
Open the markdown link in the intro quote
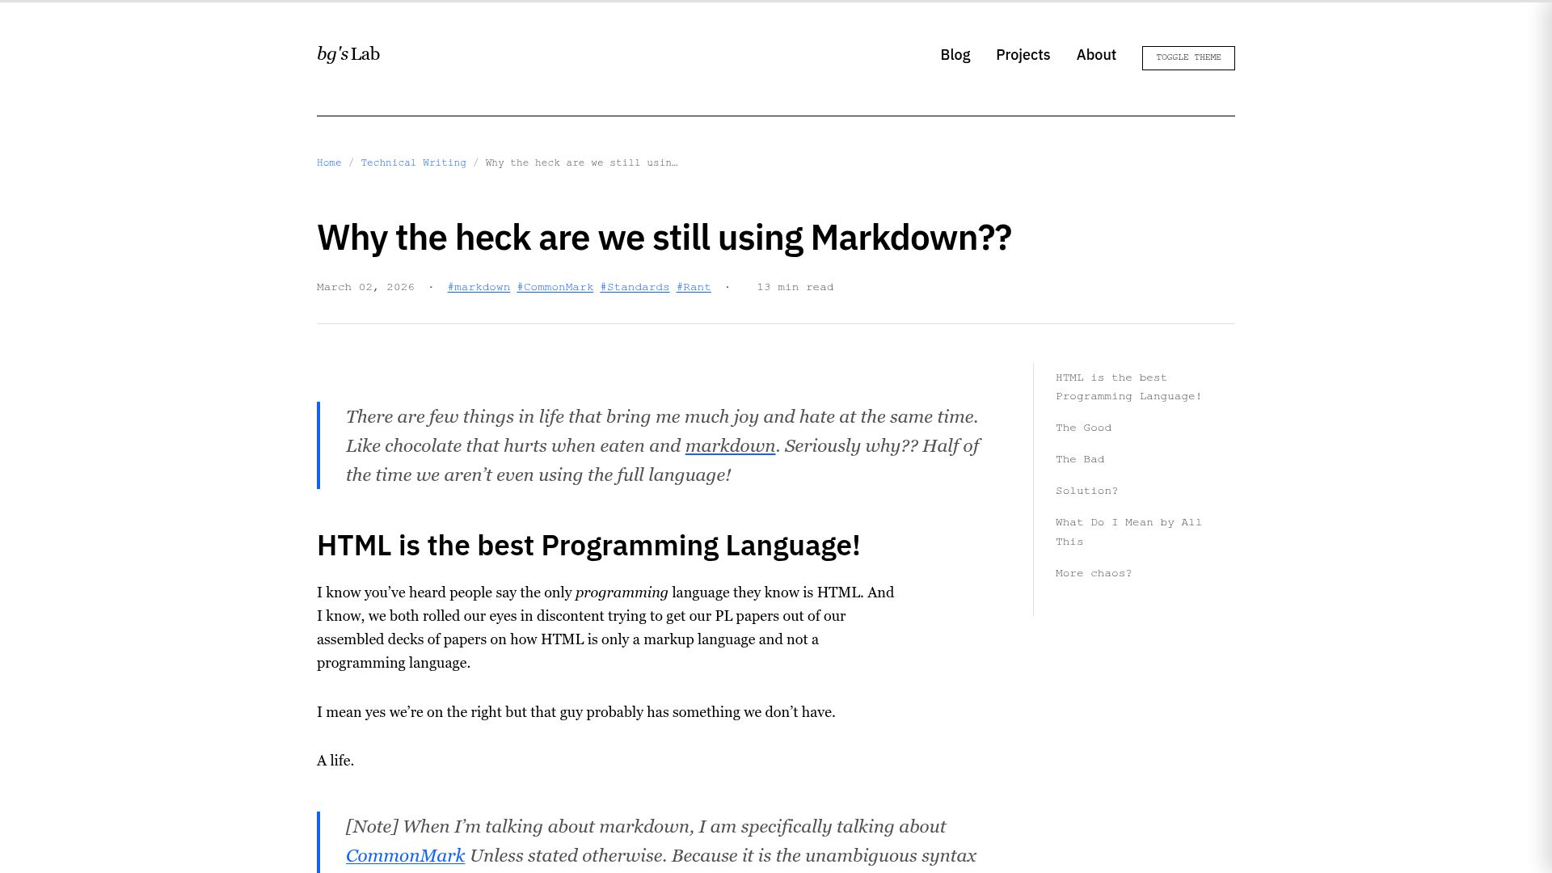pos(730,446)
